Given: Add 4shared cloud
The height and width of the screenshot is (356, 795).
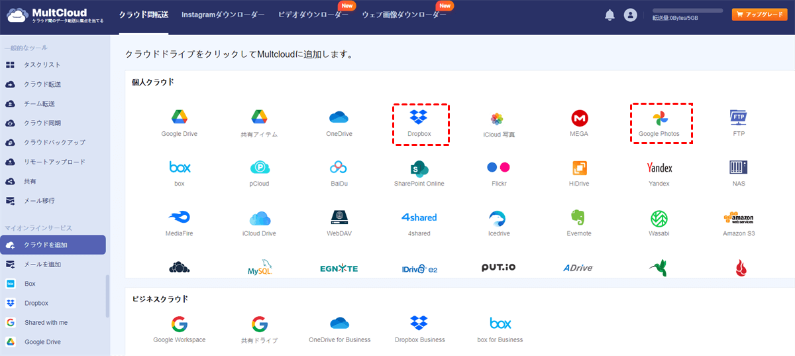Looking at the screenshot, I should (x=419, y=223).
